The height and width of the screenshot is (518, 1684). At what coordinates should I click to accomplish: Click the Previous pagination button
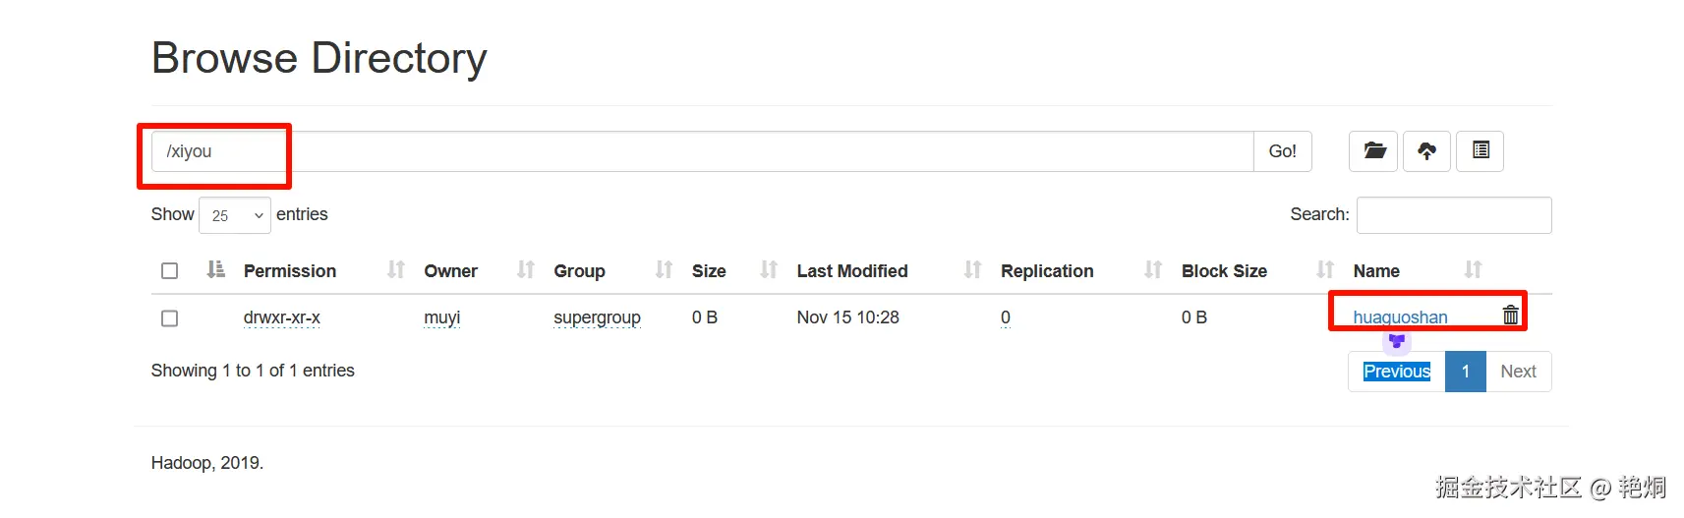(x=1396, y=372)
